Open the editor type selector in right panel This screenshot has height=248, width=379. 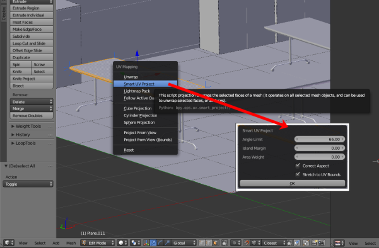pos(339,243)
